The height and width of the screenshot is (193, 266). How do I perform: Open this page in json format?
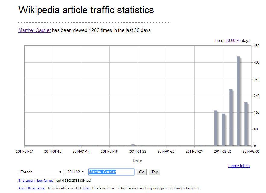pyautogui.click(x=36, y=181)
